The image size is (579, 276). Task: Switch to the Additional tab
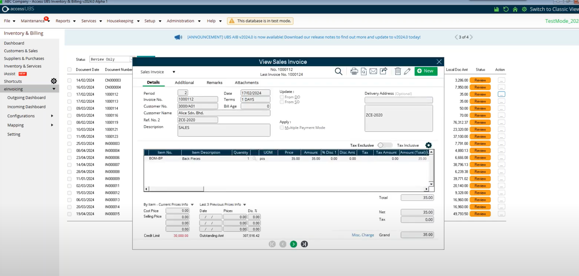tap(184, 83)
